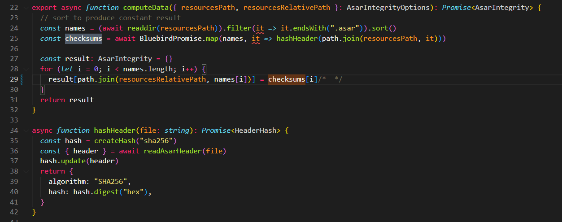Click the "SHA256" algorithm value

(110, 182)
